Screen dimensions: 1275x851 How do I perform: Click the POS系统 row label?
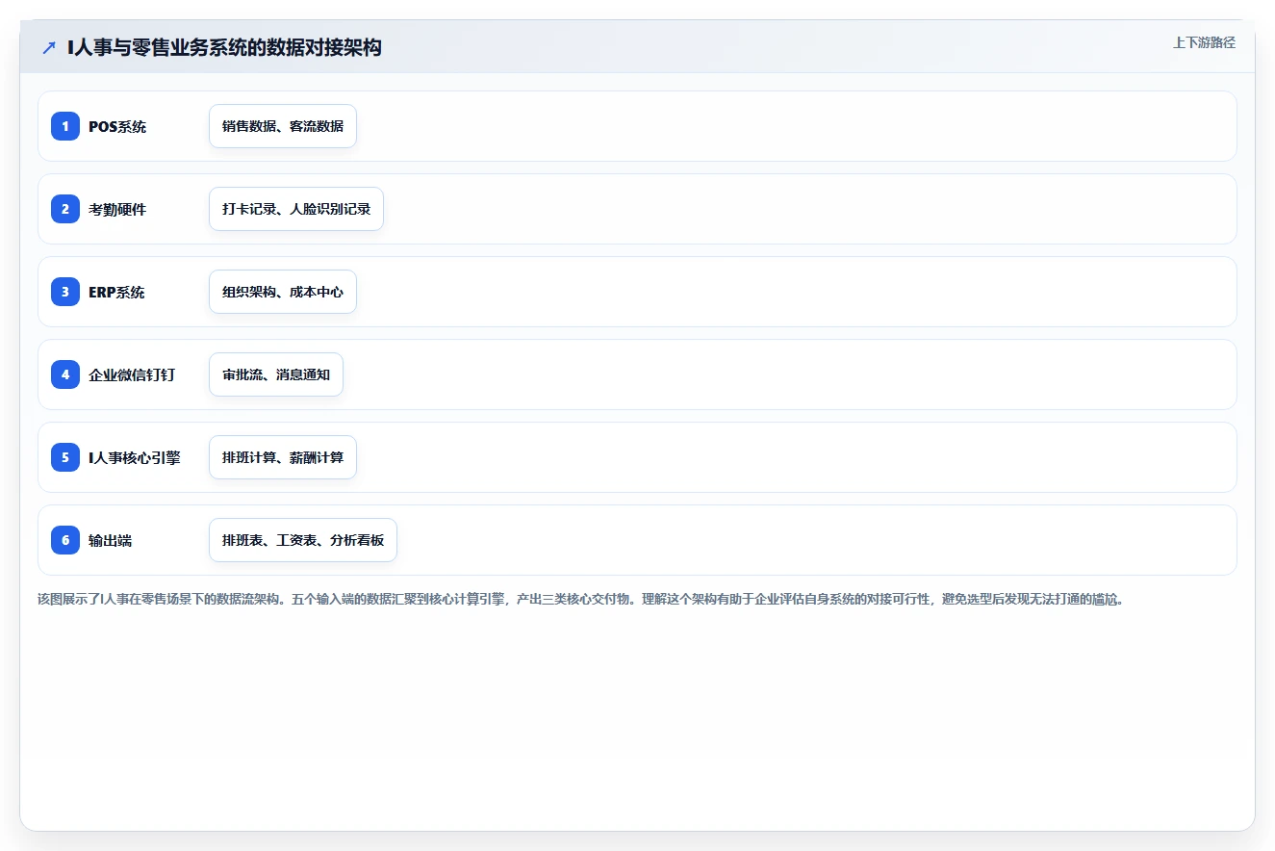[x=117, y=126]
